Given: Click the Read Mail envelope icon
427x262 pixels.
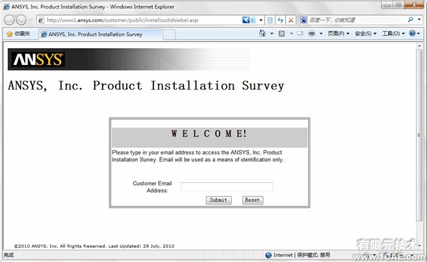Looking at the screenshot, I should [x=300, y=33].
